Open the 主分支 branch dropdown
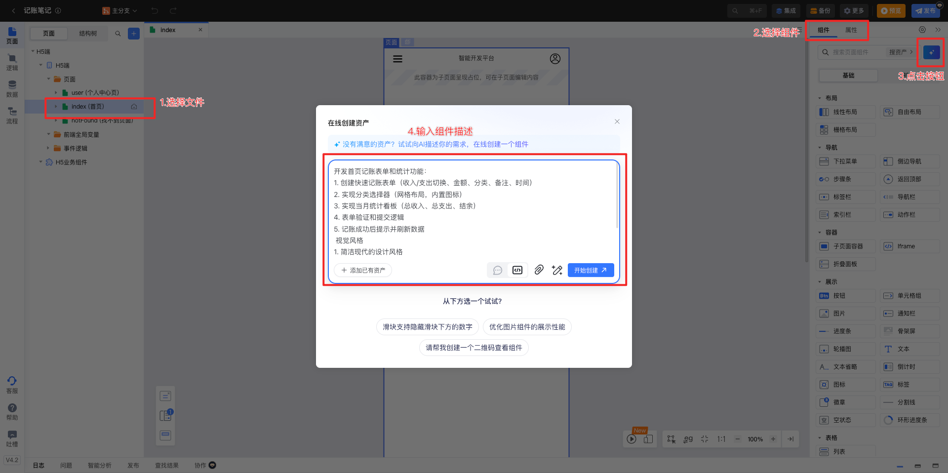This screenshot has height=473, width=948. point(119,10)
